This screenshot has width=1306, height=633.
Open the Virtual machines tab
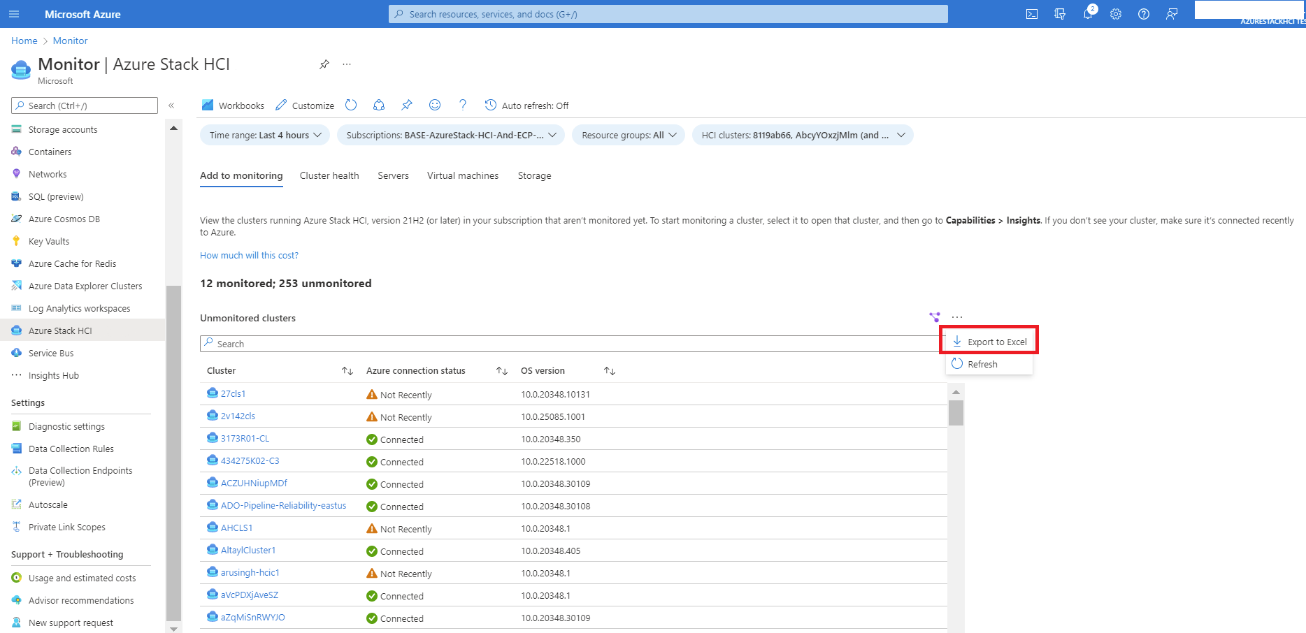tap(463, 176)
